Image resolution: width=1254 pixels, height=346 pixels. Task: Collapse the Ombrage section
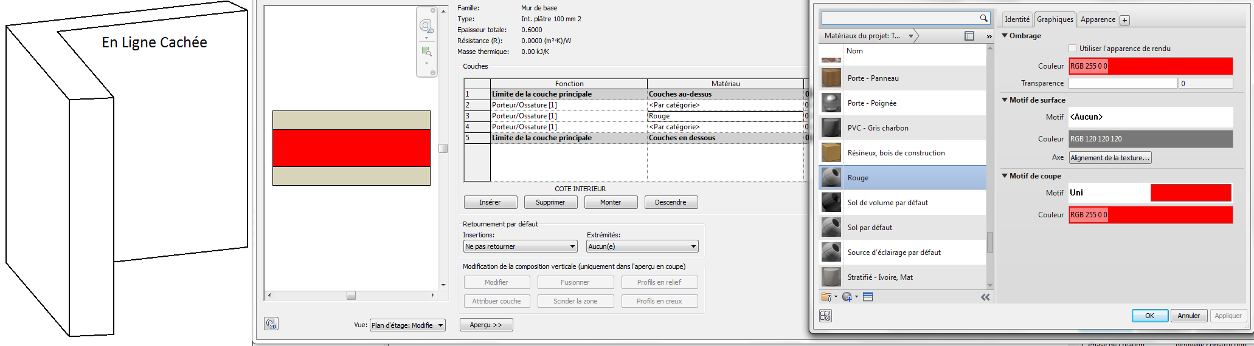pos(1005,36)
